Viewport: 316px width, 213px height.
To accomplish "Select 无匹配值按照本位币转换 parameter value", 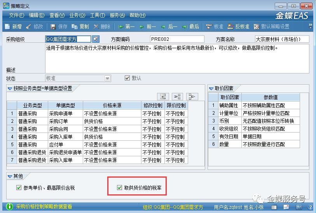I will point(271,121).
